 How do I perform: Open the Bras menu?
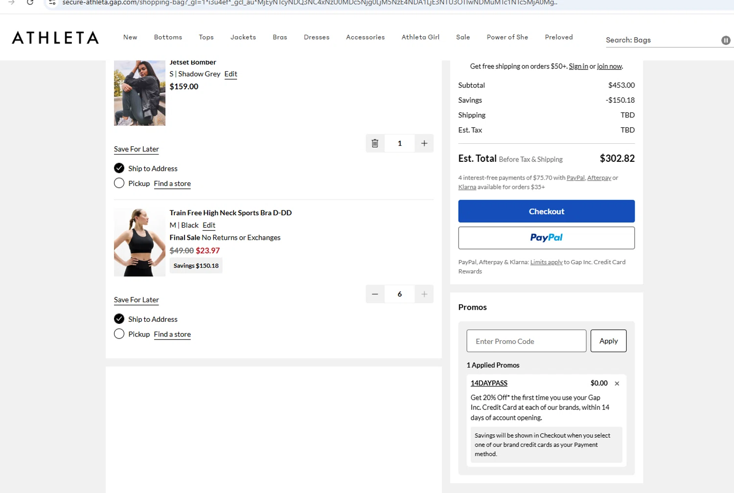coord(280,37)
